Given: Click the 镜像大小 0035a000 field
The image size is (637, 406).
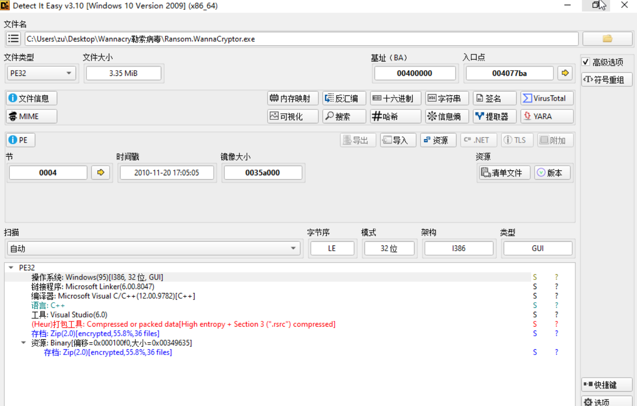Looking at the screenshot, I should [263, 172].
